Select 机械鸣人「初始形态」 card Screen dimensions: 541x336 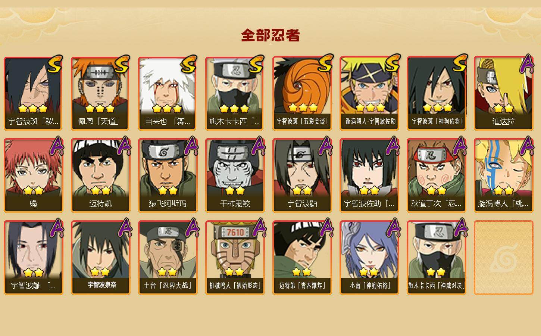pos(235,258)
